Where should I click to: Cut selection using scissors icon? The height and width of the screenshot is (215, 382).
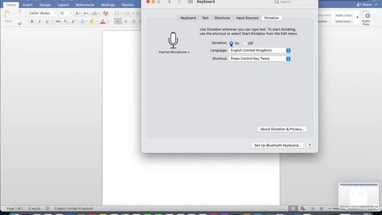20,11
